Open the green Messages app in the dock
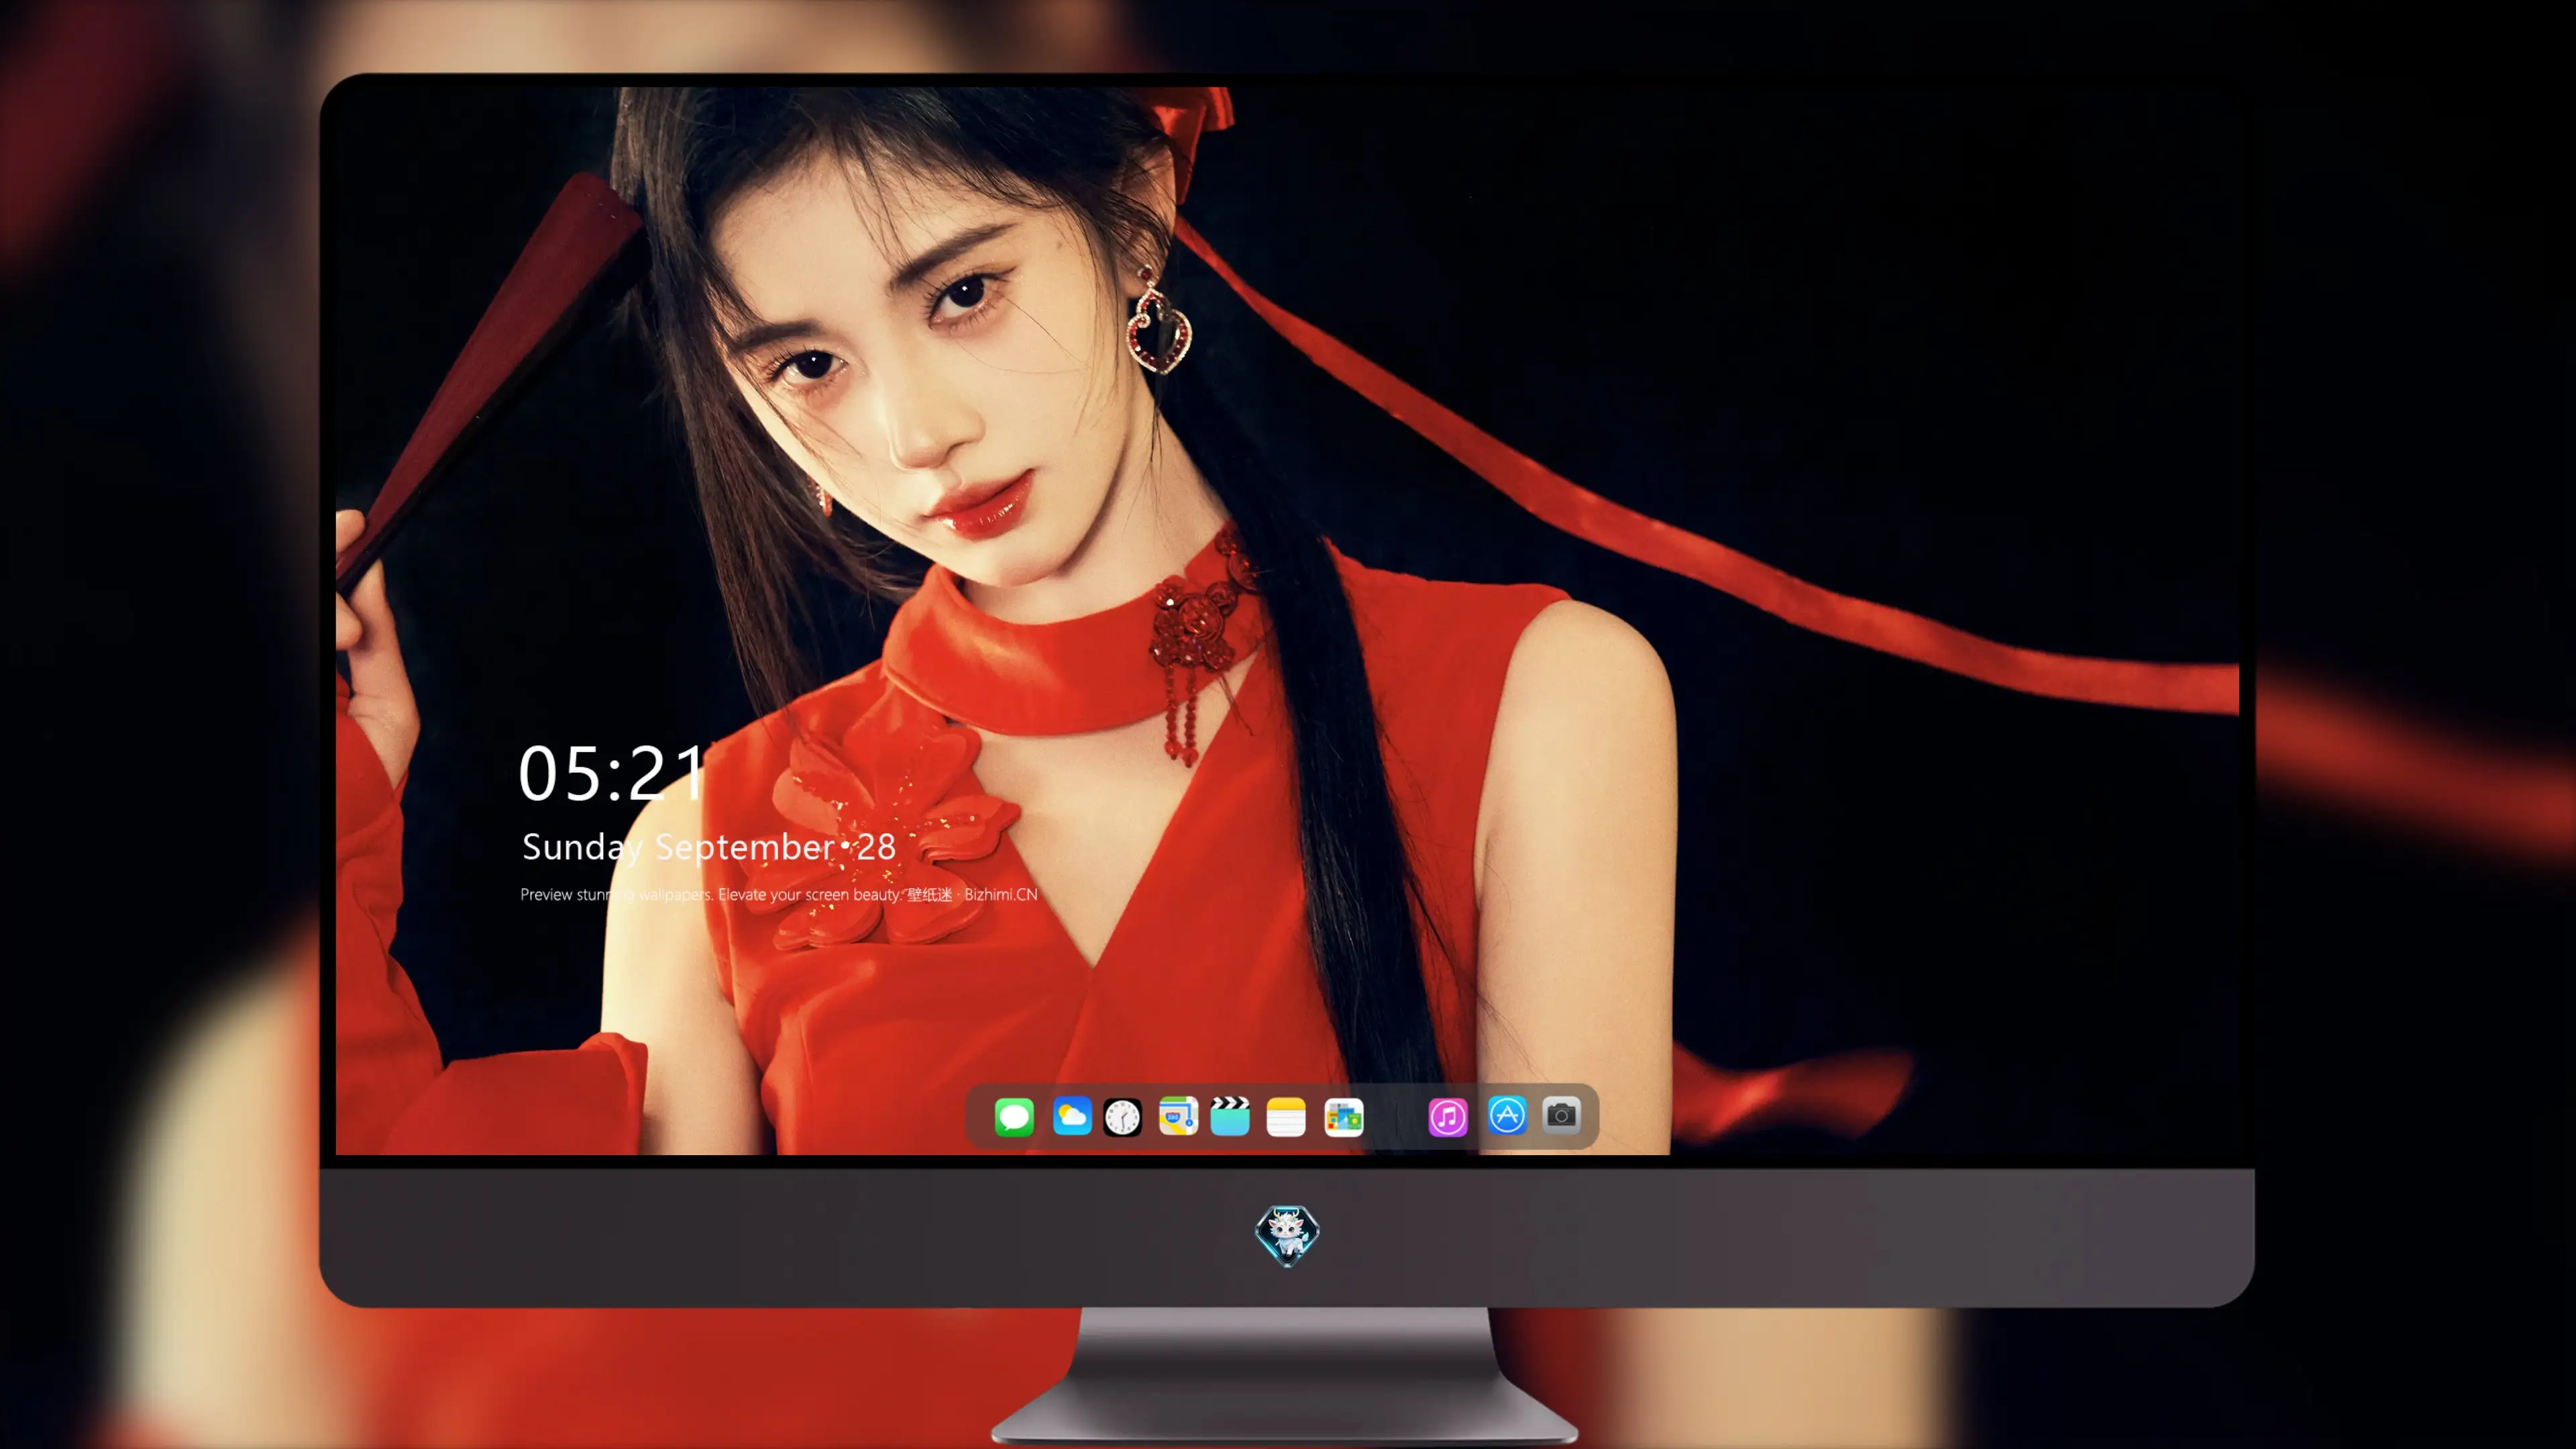 point(1014,1117)
